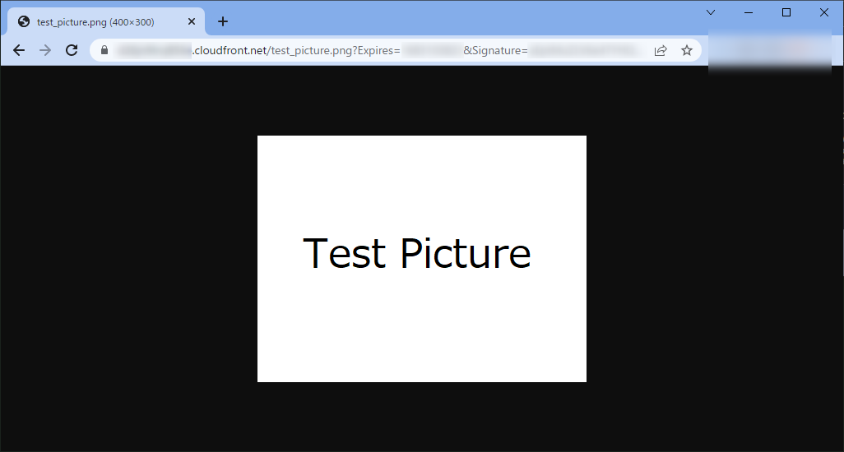The image size is (844, 452).
Task: Close the test_picture.png tab
Action: click(192, 22)
